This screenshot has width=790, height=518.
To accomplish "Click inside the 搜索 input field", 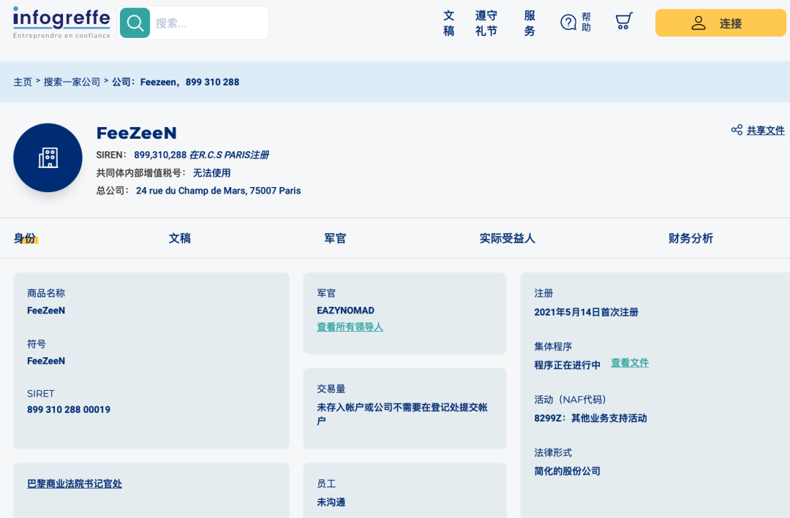I will click(x=205, y=23).
